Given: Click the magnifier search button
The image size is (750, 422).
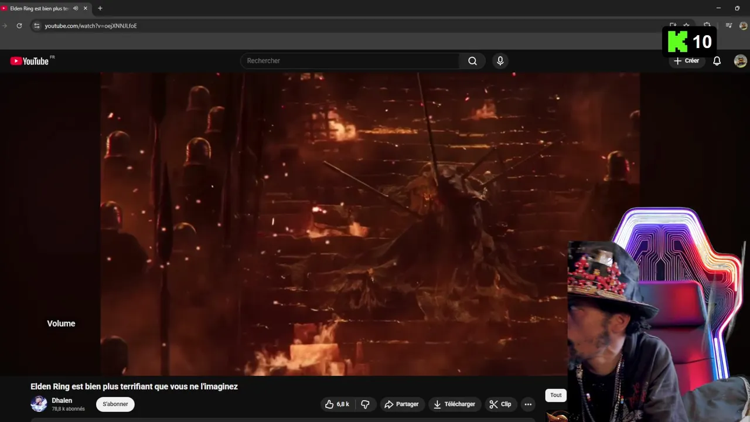Looking at the screenshot, I should coord(472,61).
